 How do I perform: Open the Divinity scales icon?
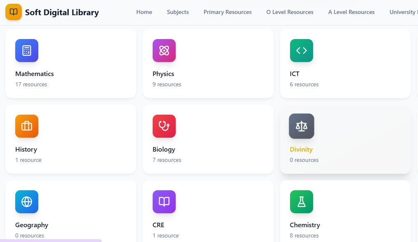[301, 126]
